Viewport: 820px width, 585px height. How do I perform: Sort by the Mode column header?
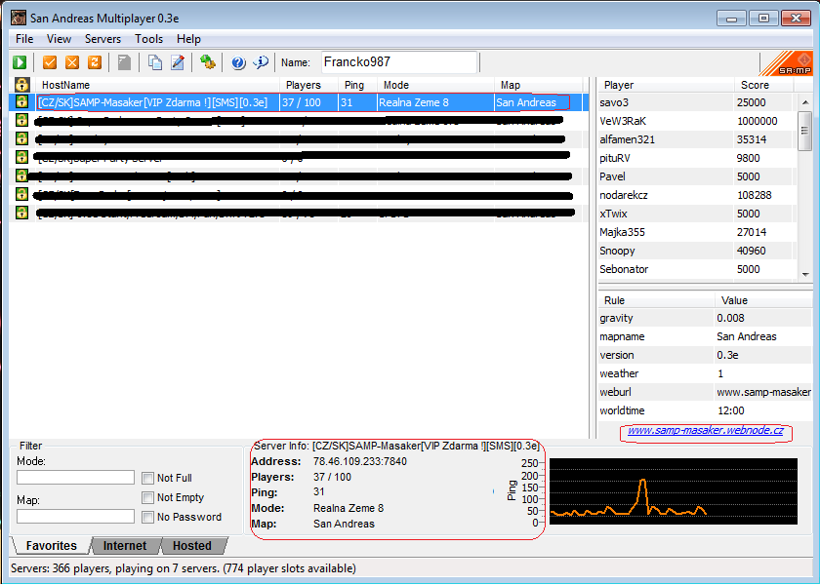[435, 85]
